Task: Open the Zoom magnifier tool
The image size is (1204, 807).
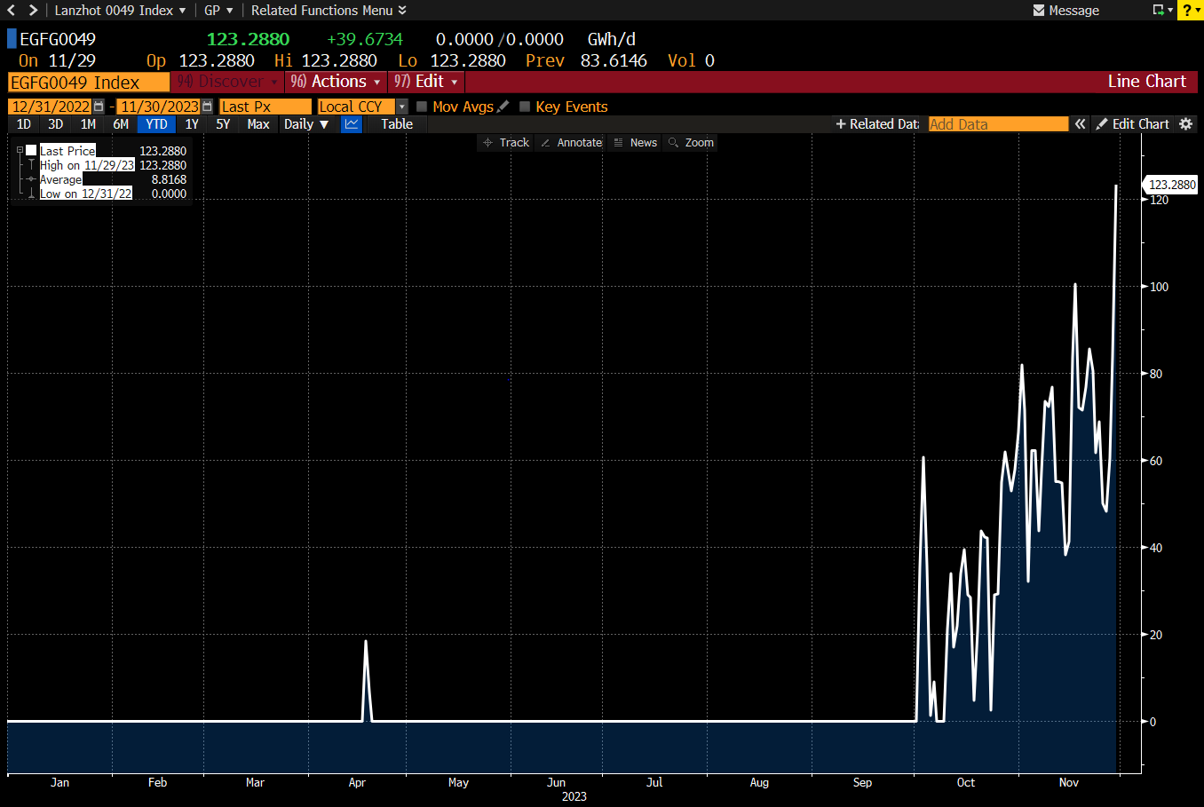Action: point(691,143)
